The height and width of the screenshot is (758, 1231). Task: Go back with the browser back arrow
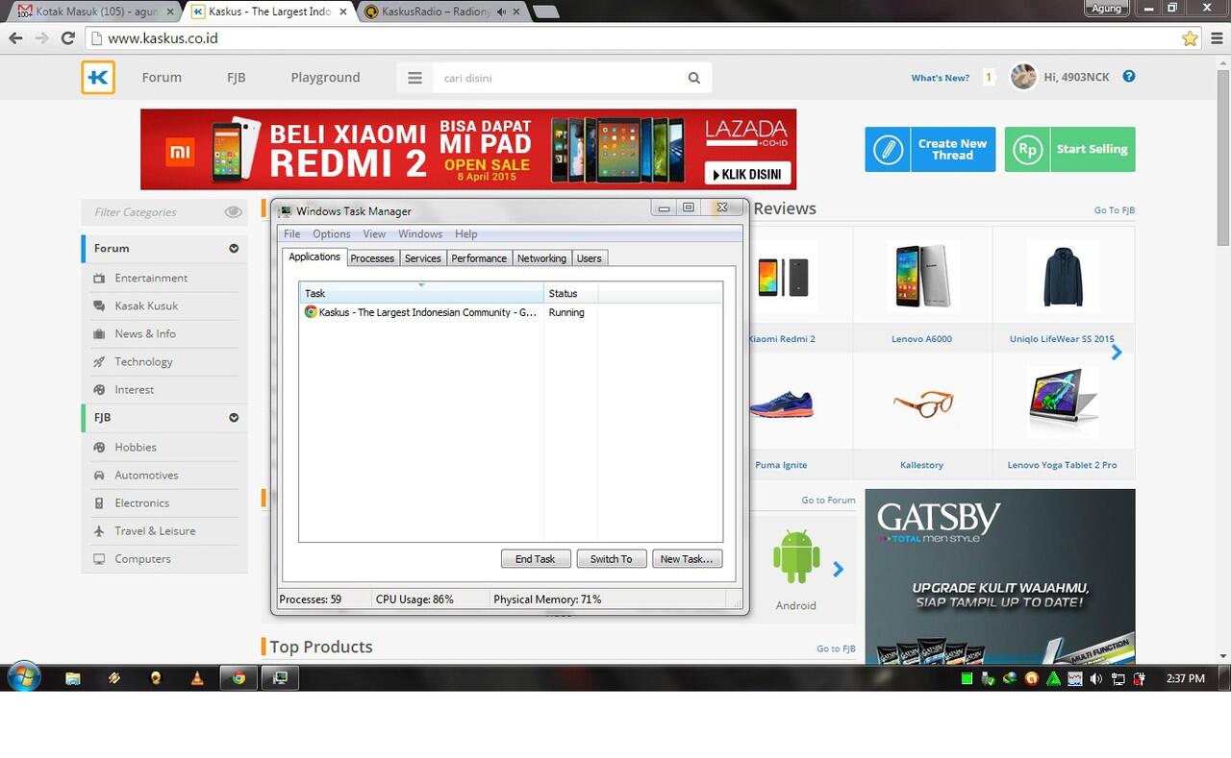coord(15,38)
